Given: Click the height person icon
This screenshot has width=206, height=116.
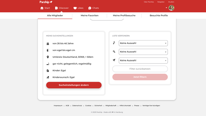Looking at the screenshot, I should (48, 50).
